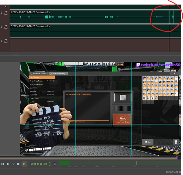
Task: Rewind playback in the monitor
Action: click(2, 164)
